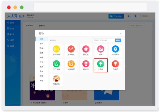159x112 pixels.
Task: Click the notification bell icon in header
Action: (x=128, y=16)
